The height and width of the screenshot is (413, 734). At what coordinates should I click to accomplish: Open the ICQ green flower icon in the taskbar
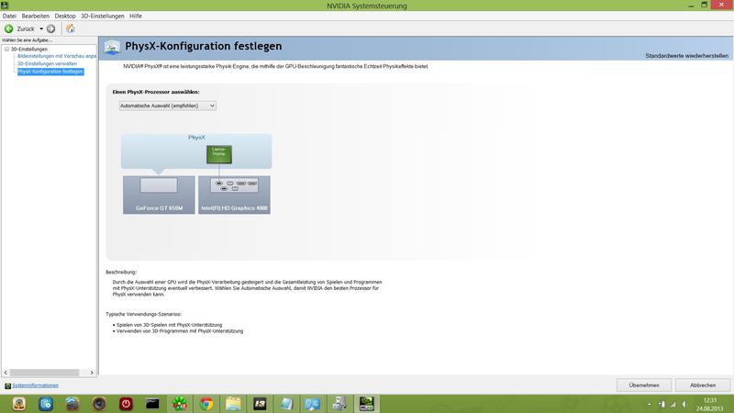pyautogui.click(x=179, y=404)
